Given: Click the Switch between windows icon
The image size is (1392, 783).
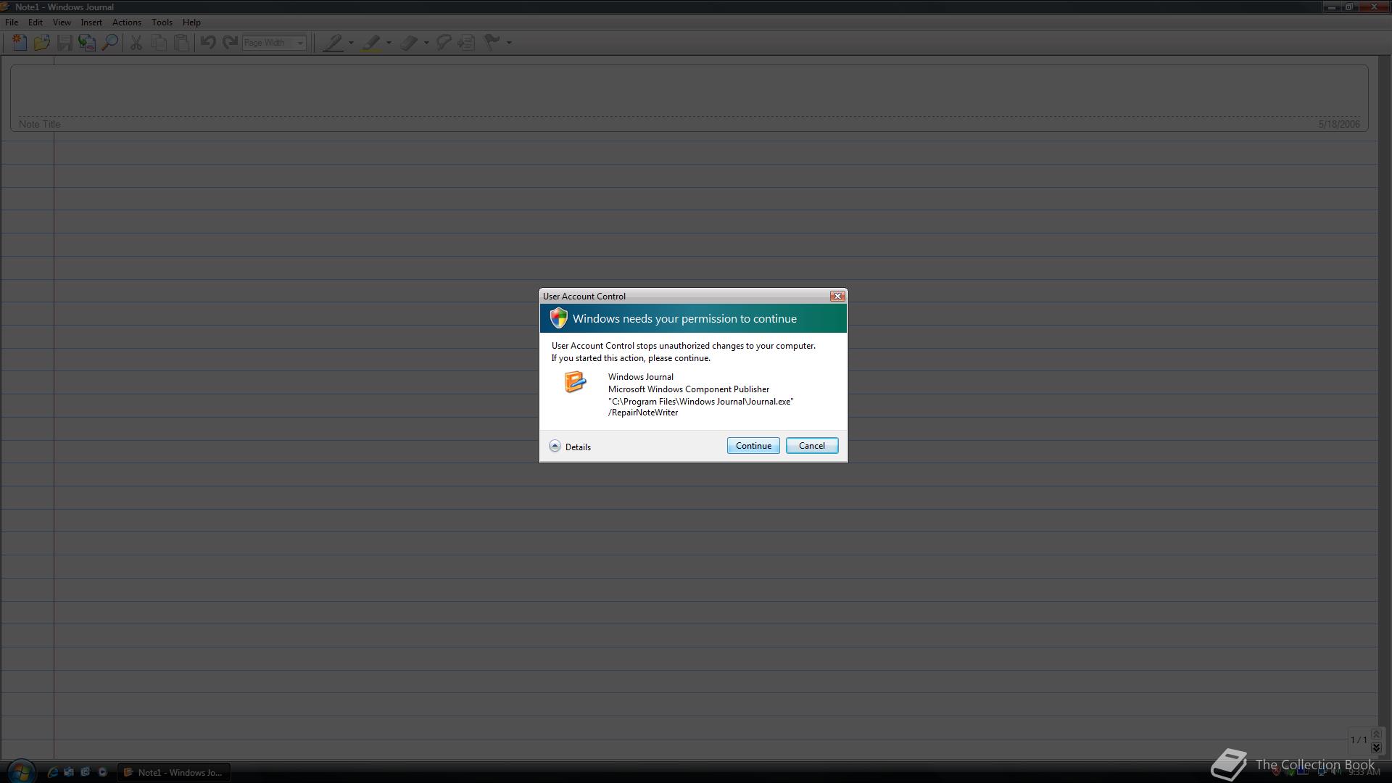Looking at the screenshot, I should click(86, 772).
